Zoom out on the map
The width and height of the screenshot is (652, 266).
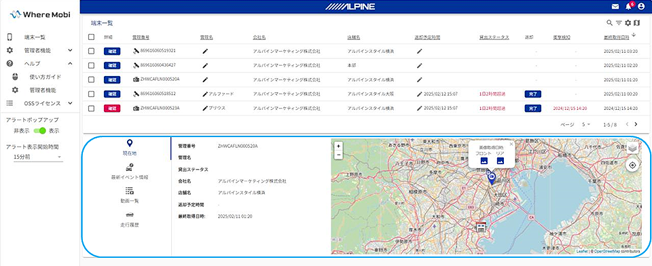click(338, 155)
